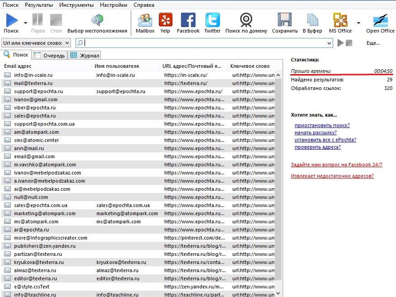Sort by Email адрес column header

point(47,66)
